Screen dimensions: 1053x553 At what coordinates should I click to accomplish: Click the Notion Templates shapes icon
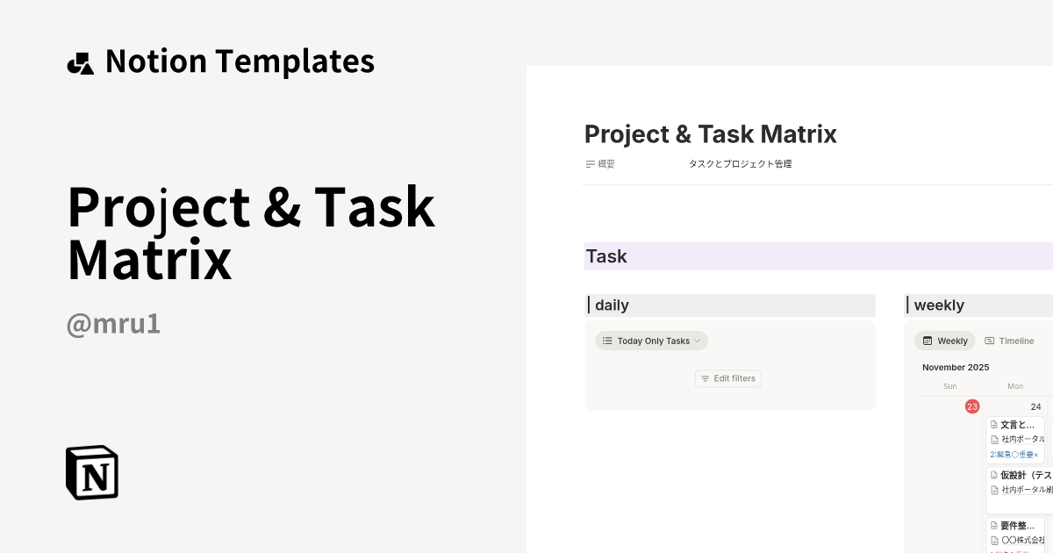coord(81,63)
